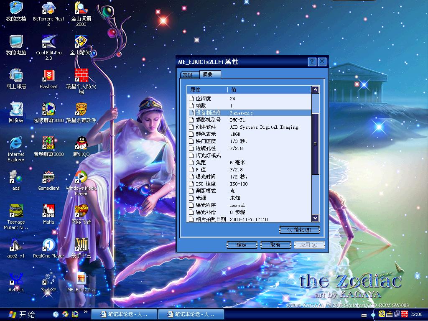Select the 摘要 tab in properties dialog

[x=208, y=74]
